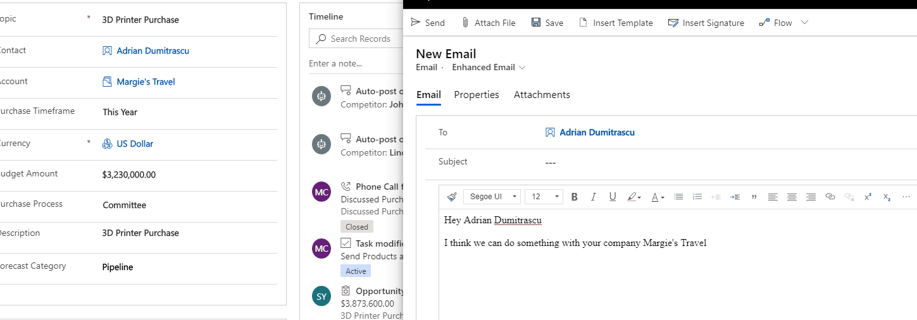Click the Timeline header
The width and height of the screenshot is (917, 320).
(326, 16)
